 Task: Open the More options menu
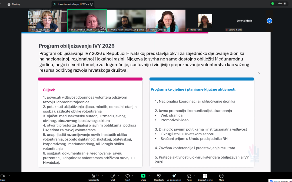pyautogui.click(x=221, y=177)
